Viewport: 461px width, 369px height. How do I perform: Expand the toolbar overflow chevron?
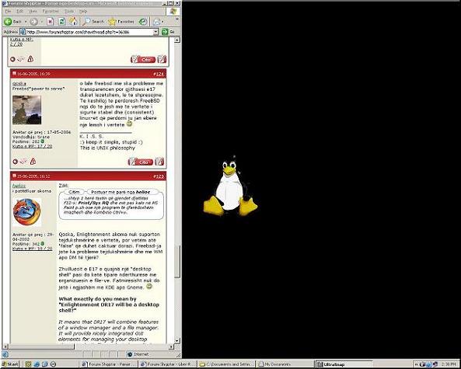pyautogui.click(x=176, y=19)
